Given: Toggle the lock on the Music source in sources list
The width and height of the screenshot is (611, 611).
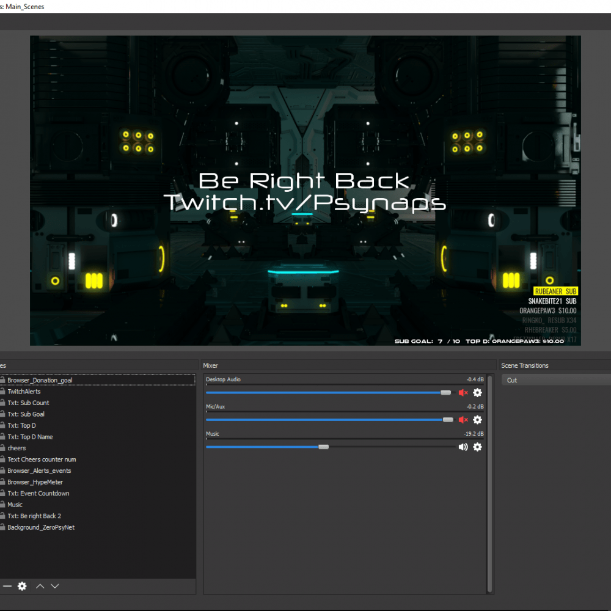Looking at the screenshot, I should click(2, 504).
